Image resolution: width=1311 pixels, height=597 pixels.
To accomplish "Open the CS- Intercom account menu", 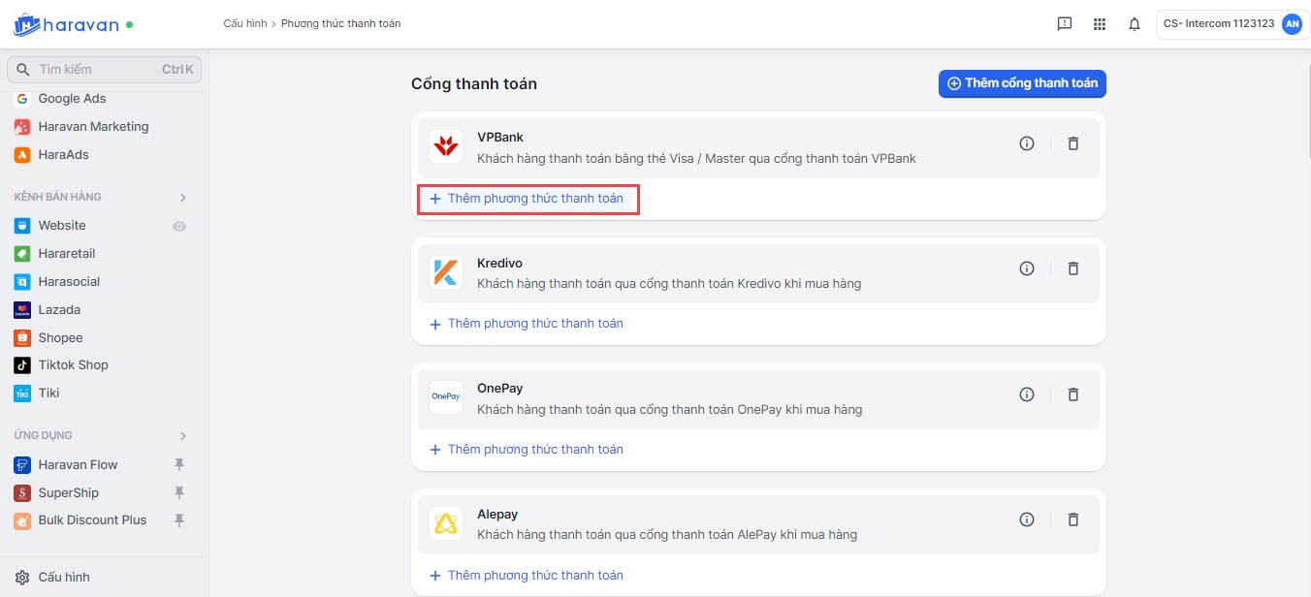I will coord(1231,24).
